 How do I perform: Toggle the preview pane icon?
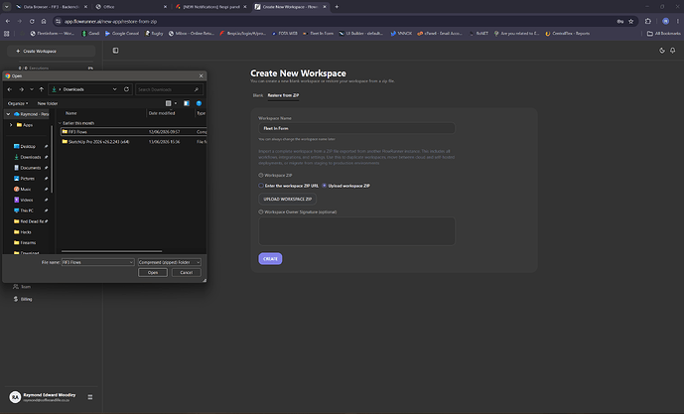[187, 103]
